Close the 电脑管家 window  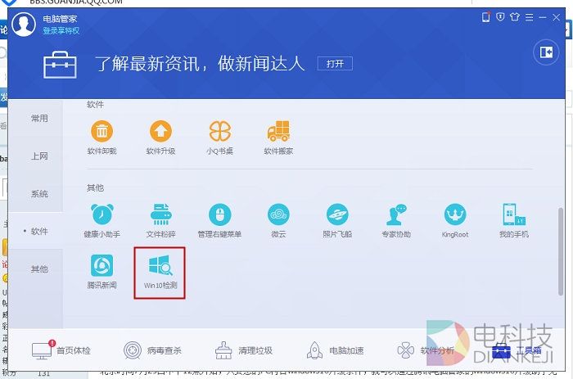tap(556, 17)
